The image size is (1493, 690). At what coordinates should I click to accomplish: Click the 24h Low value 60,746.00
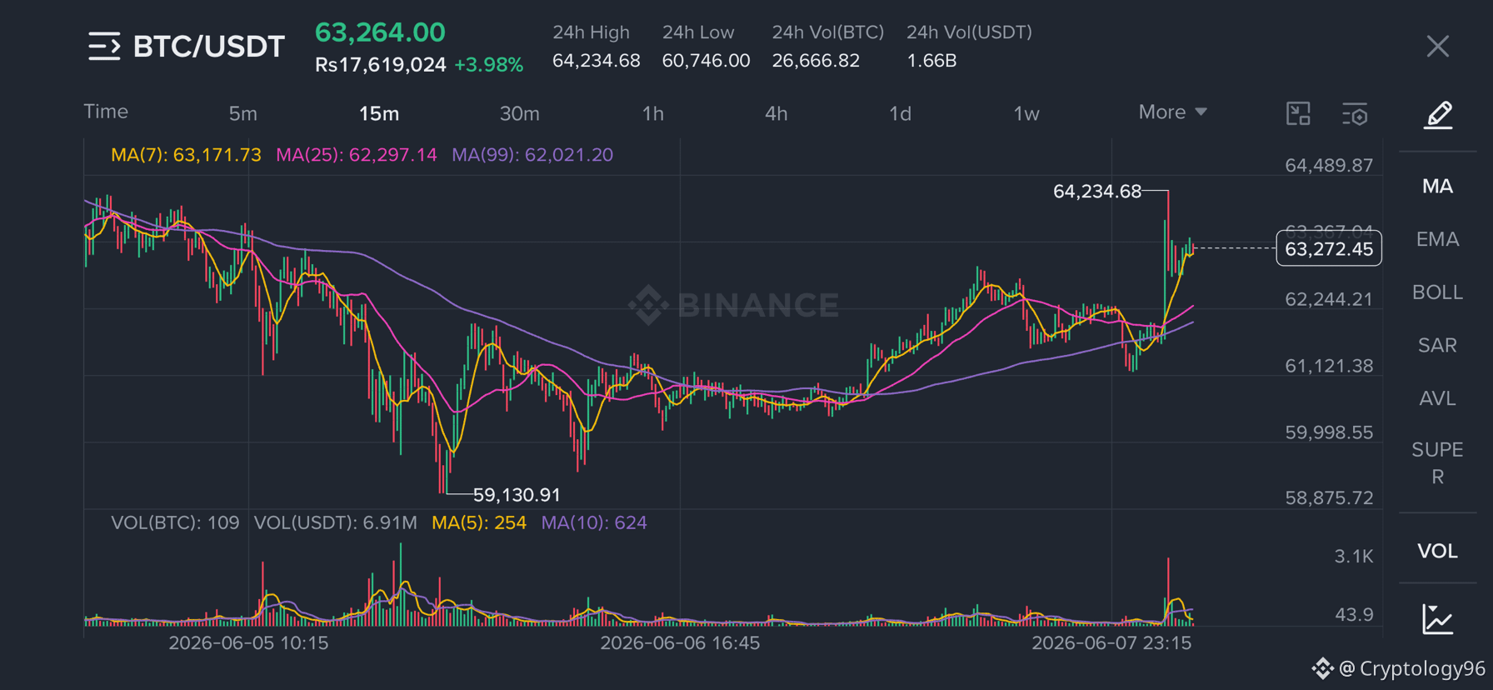click(707, 61)
